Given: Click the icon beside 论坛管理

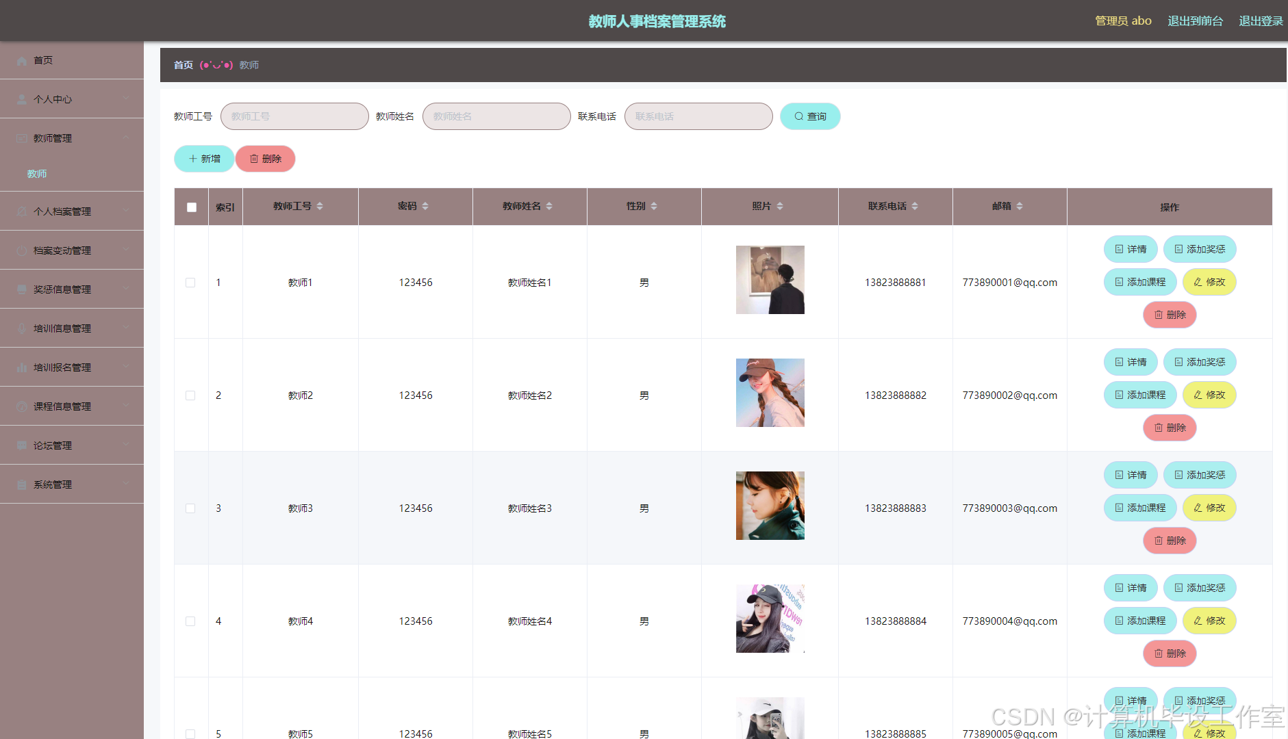Looking at the screenshot, I should coord(22,446).
